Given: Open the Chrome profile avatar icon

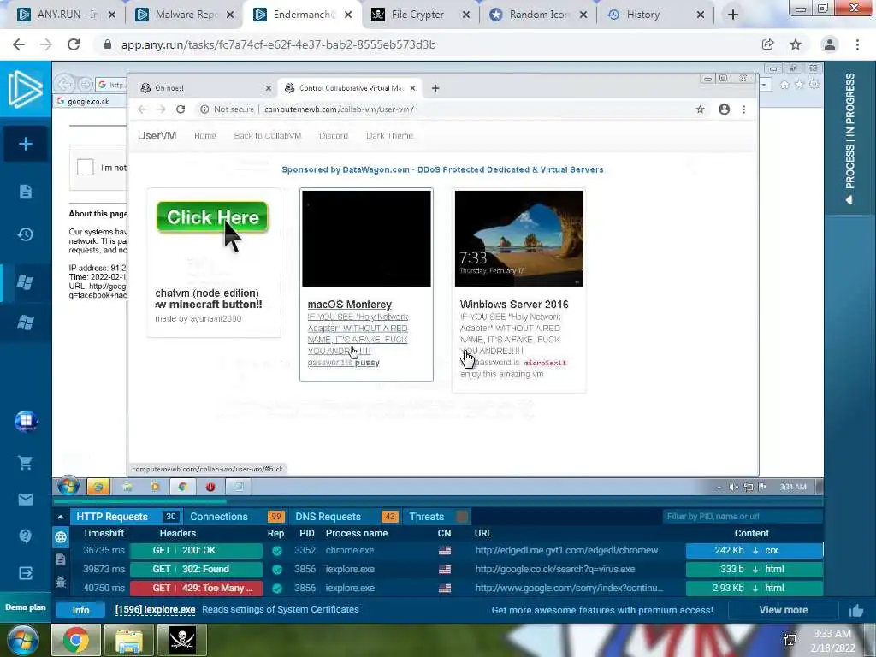Looking at the screenshot, I should pos(830,44).
